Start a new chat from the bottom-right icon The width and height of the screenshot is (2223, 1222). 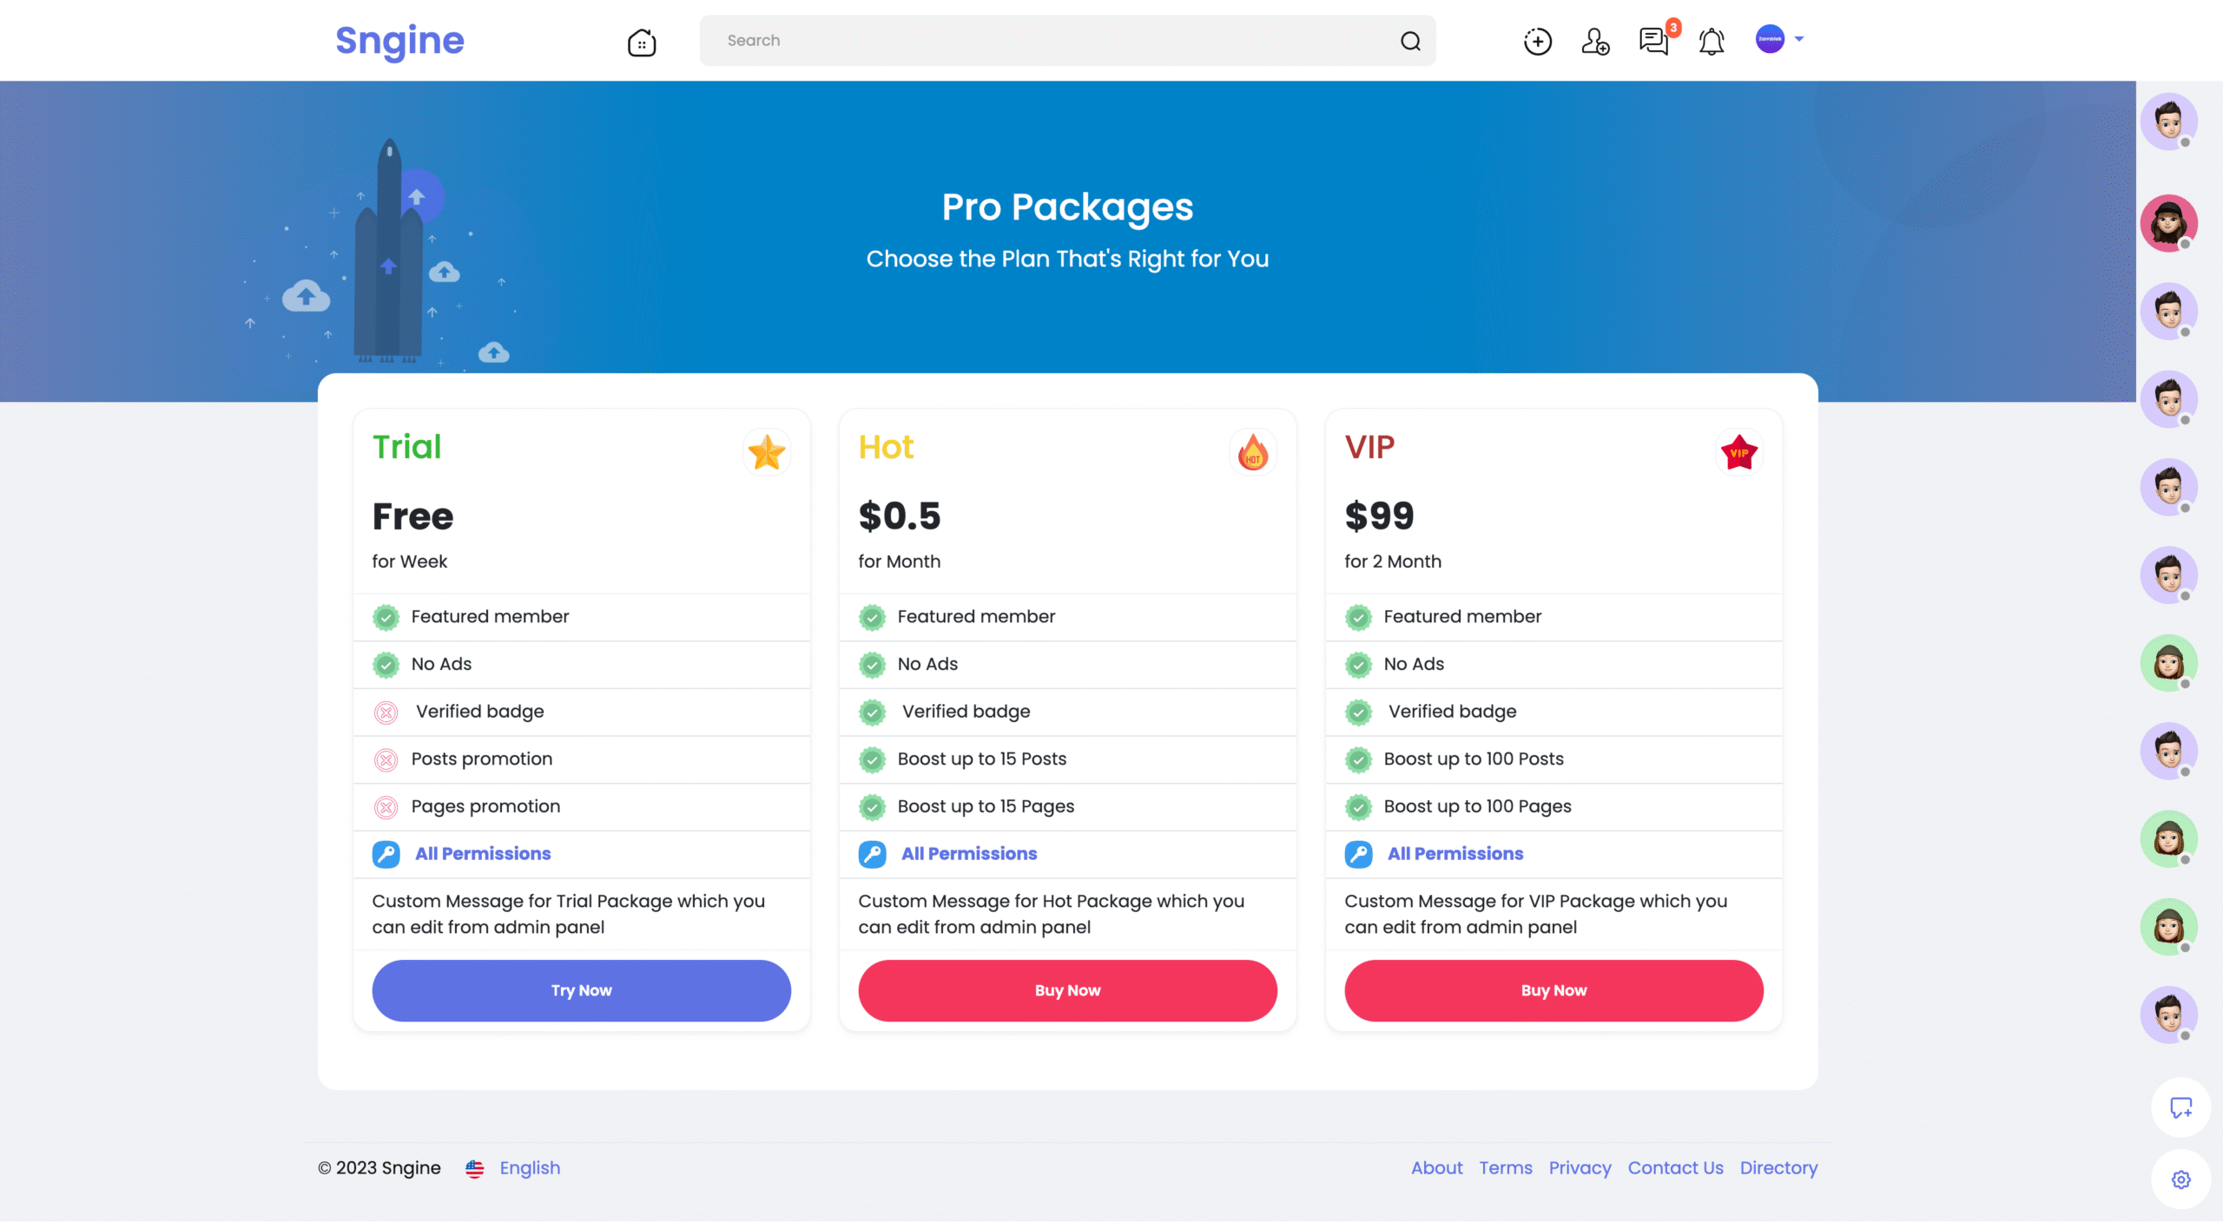[2182, 1107]
